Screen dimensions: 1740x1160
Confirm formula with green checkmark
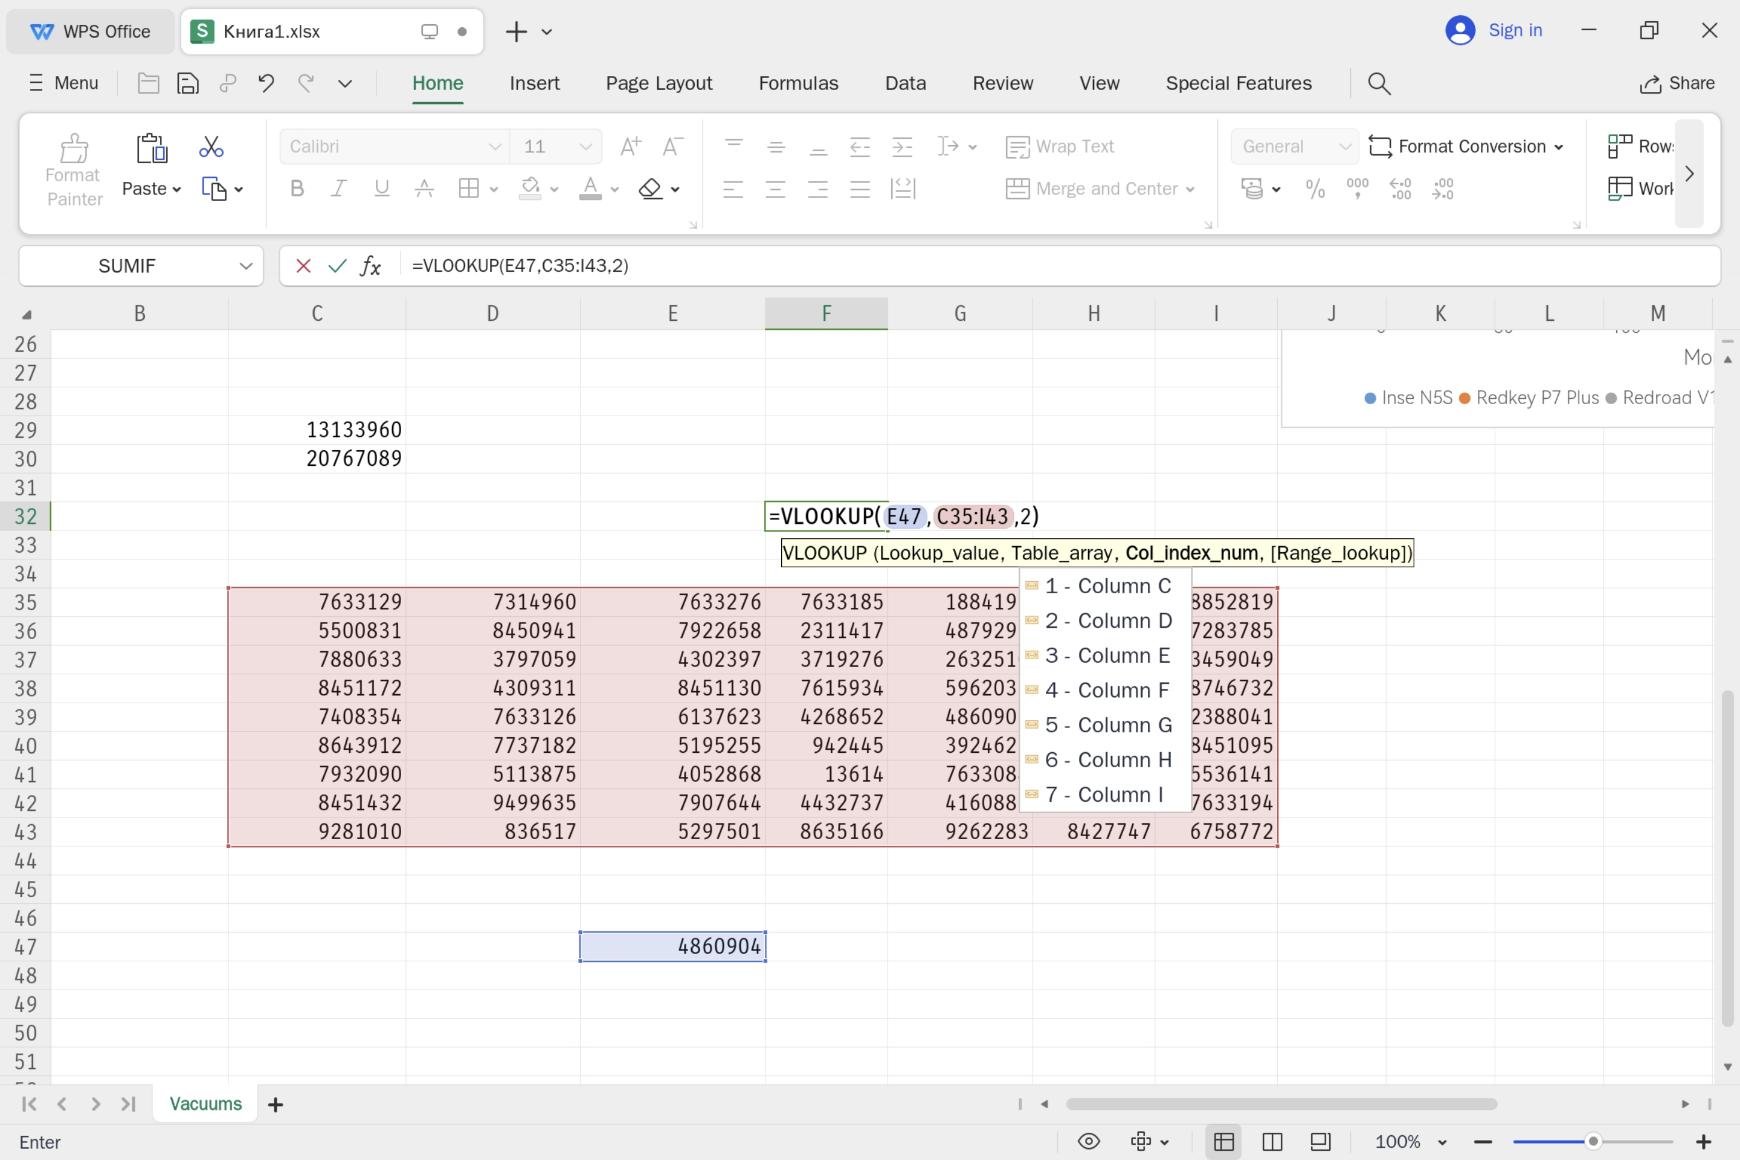tap(337, 266)
